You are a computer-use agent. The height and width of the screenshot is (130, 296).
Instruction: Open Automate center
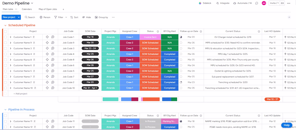[242, 3]
